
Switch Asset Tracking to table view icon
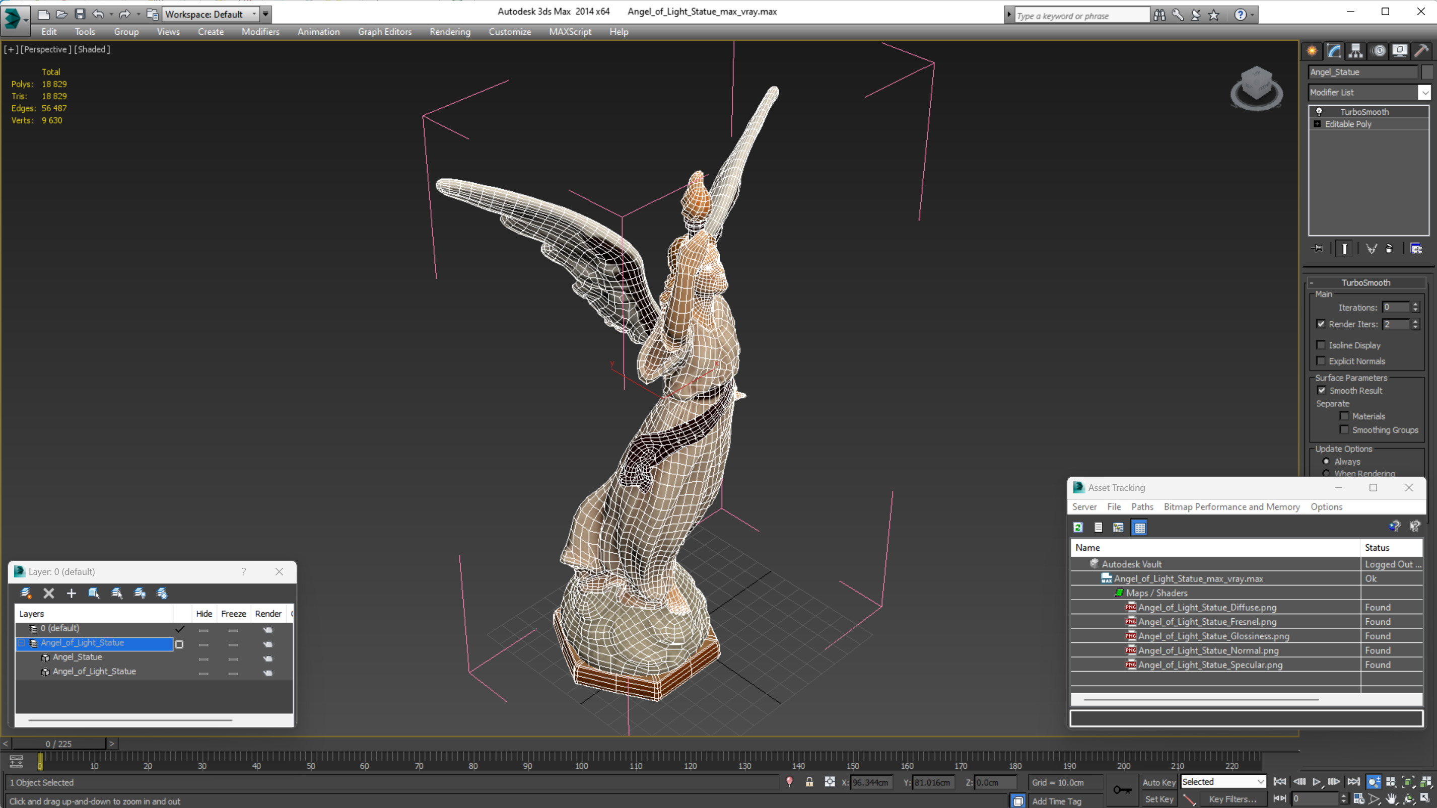[1139, 528]
